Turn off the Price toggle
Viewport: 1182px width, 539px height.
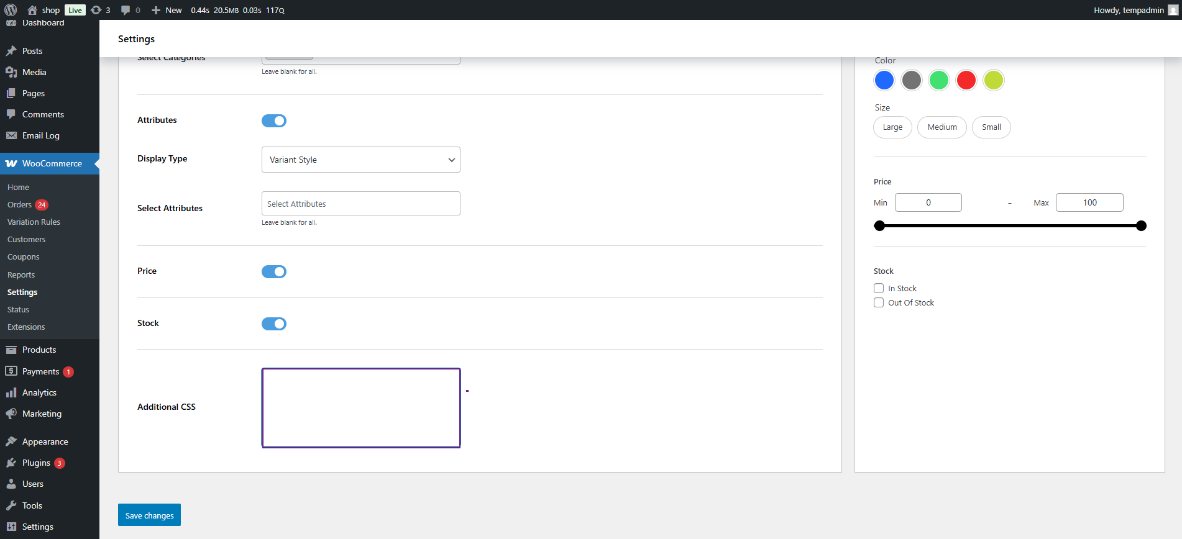[x=274, y=271]
